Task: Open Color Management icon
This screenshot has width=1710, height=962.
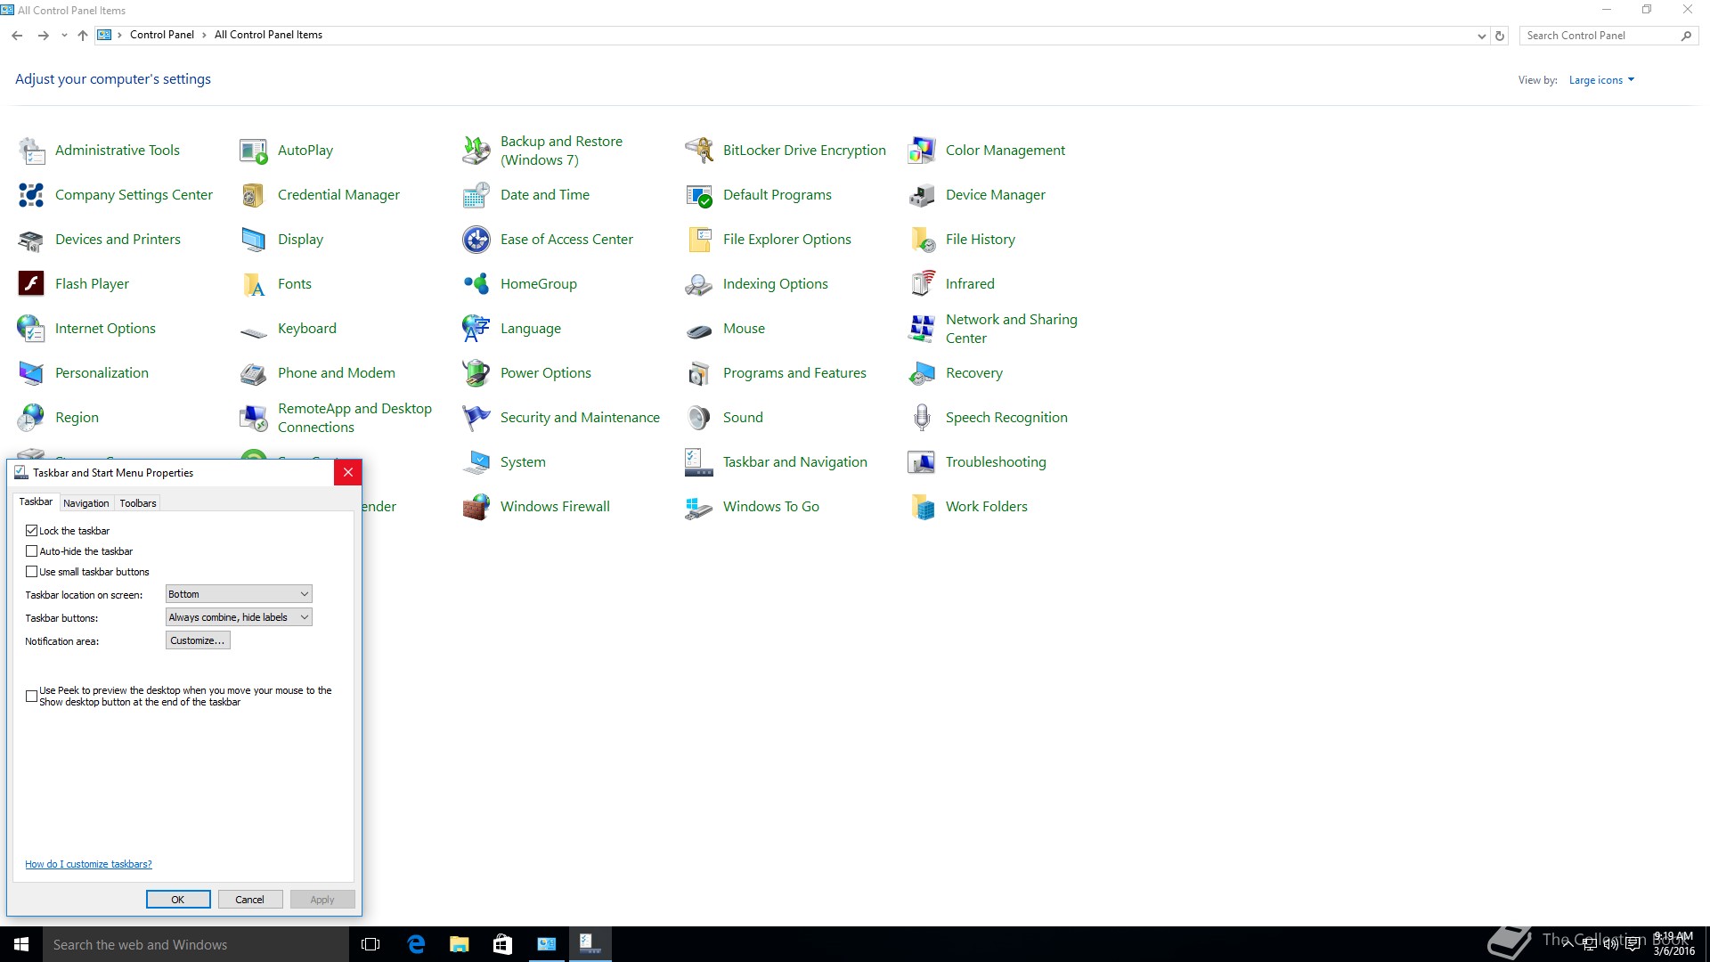Action: tap(922, 151)
